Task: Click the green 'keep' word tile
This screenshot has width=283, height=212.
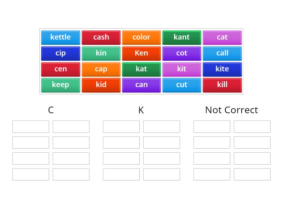Action: tap(60, 85)
